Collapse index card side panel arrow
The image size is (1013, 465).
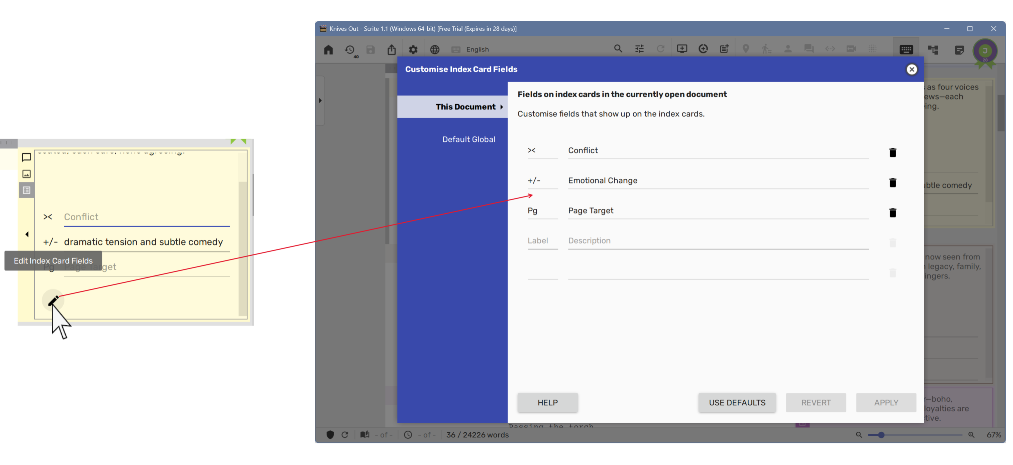(27, 234)
